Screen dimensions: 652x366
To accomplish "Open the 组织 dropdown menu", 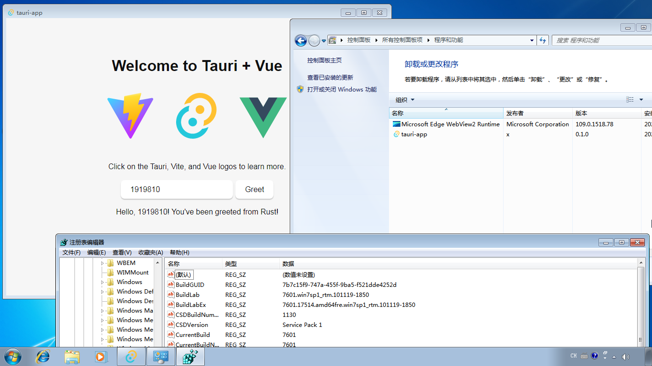I will click(x=405, y=100).
